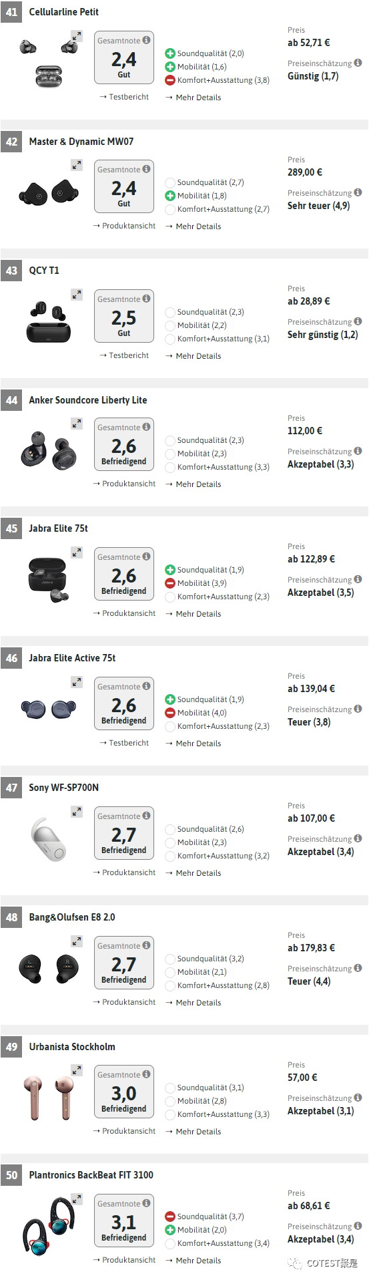This screenshot has height=1280, width=369.
Task: Expand Mehr Details for Jabra Elite Active 75t
Action: tap(194, 744)
